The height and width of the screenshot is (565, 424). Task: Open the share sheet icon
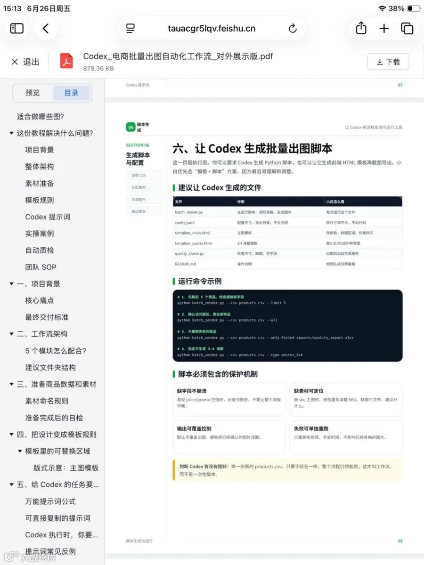[361, 28]
